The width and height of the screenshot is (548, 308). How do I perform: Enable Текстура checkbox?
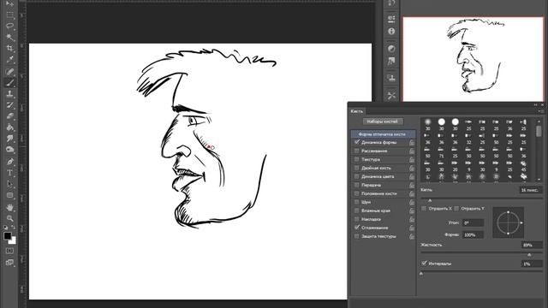[357, 159]
